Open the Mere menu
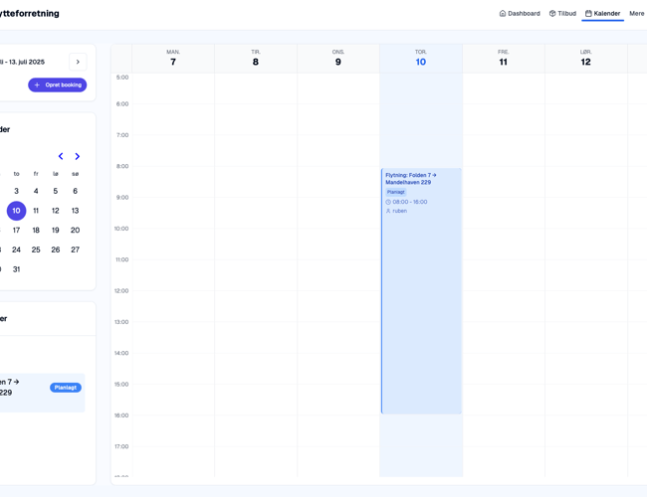 [x=636, y=14]
